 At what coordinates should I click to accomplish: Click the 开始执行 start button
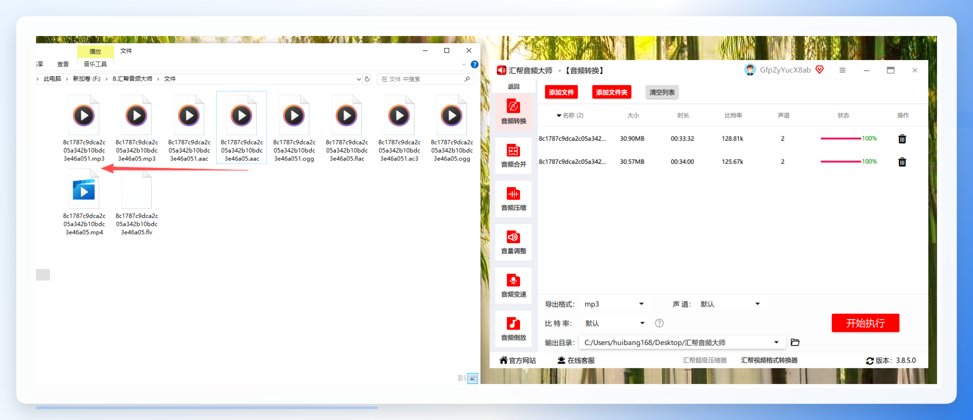pos(865,323)
